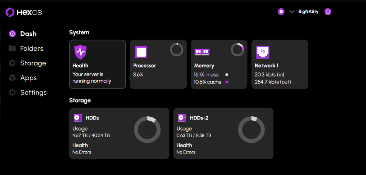Screen dimensions: 366x175
Task: Click the Processor chip icon
Action: [141, 52]
